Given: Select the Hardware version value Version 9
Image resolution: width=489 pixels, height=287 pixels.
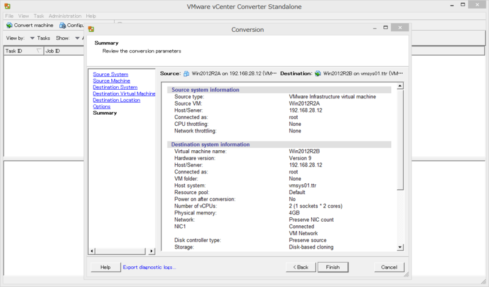Looking at the screenshot, I should pos(300,158).
